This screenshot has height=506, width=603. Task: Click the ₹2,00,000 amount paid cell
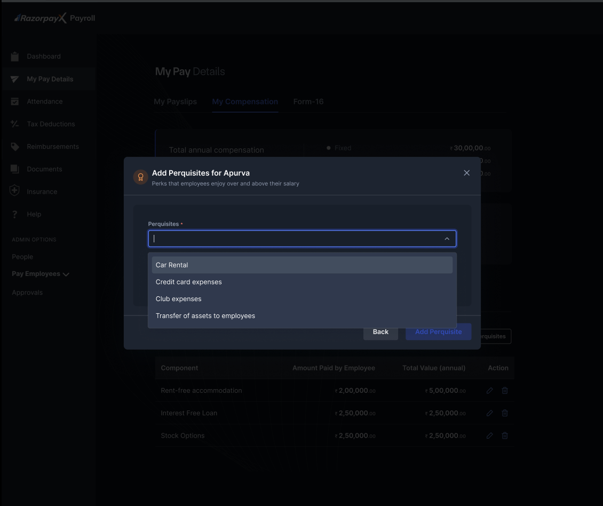pos(355,391)
